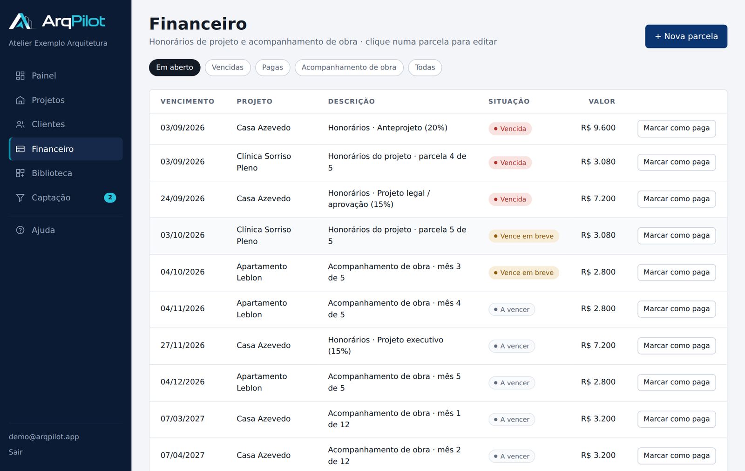Click the A vencer badge for Projeto executivo
Image resolution: width=745 pixels, height=471 pixels.
(512, 346)
